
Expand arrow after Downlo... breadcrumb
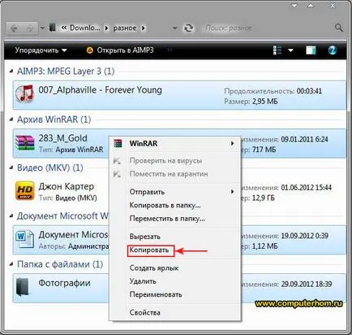pos(106,28)
